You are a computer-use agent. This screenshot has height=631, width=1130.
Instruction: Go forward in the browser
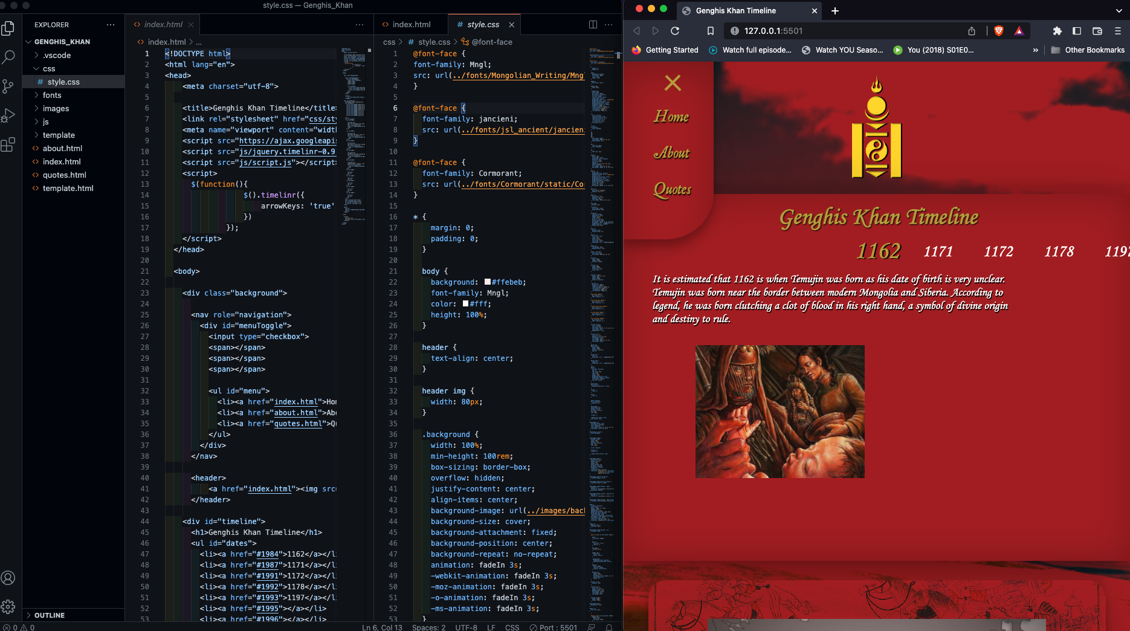click(x=656, y=31)
